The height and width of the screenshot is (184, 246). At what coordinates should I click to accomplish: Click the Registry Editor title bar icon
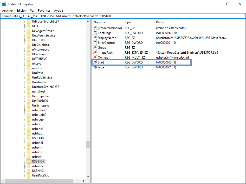click(4, 4)
